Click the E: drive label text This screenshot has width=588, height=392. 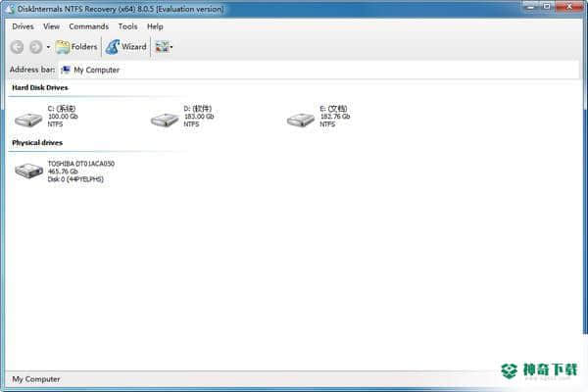(333, 109)
